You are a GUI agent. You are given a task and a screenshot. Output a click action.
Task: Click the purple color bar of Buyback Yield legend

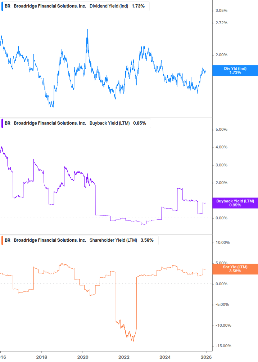point(2,123)
